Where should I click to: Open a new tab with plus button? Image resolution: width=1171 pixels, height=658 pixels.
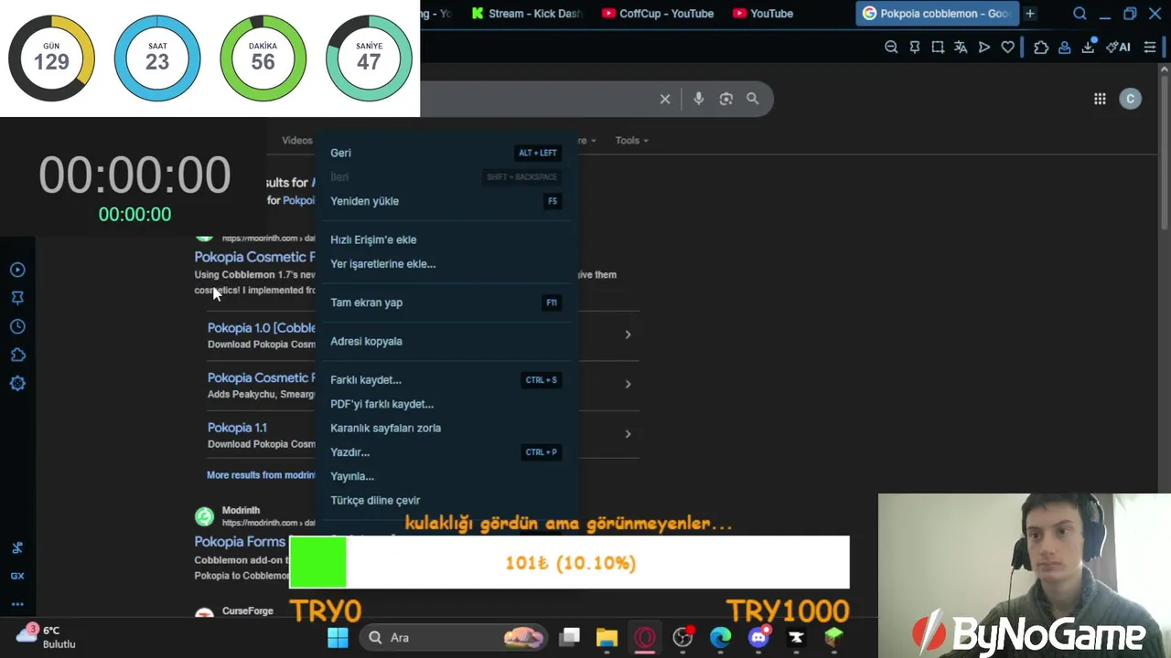[x=1030, y=14]
